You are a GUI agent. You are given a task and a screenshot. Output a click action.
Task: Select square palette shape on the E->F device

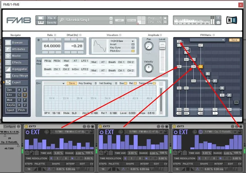pos(114,169)
